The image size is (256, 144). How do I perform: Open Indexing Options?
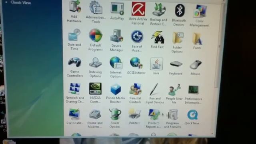(95, 63)
